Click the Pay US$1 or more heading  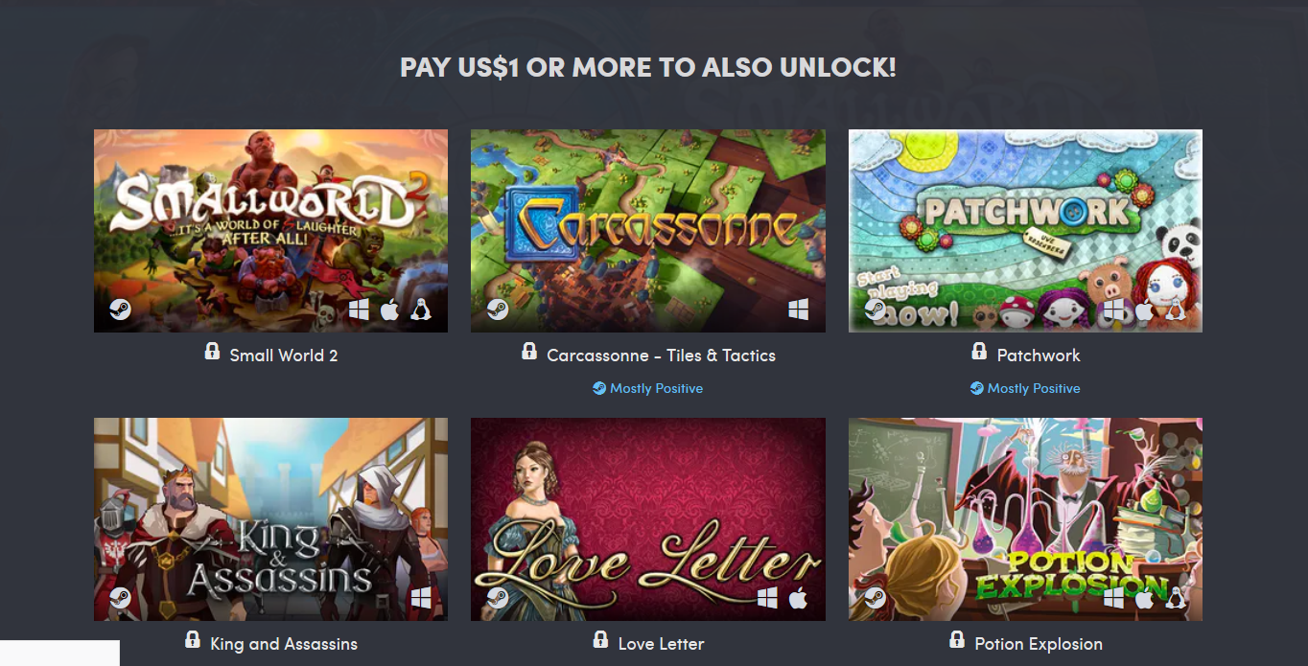[648, 67]
